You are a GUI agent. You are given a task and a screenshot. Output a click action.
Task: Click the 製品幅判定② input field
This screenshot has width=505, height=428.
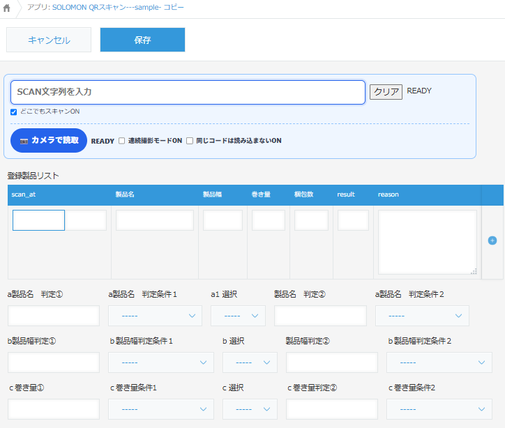pos(332,362)
